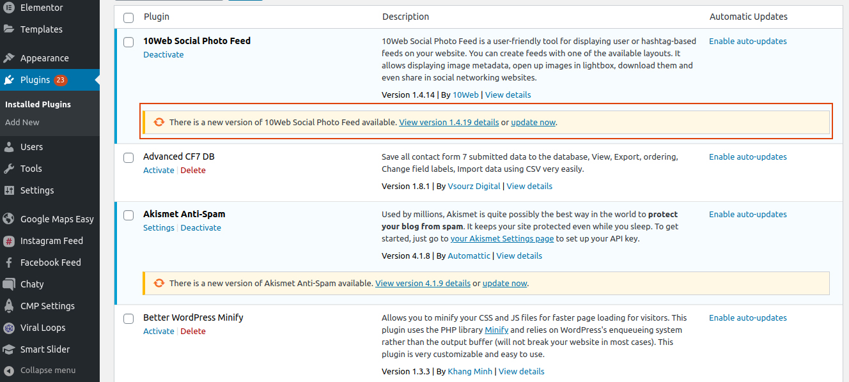Click the Tools wrench icon

click(x=9, y=169)
